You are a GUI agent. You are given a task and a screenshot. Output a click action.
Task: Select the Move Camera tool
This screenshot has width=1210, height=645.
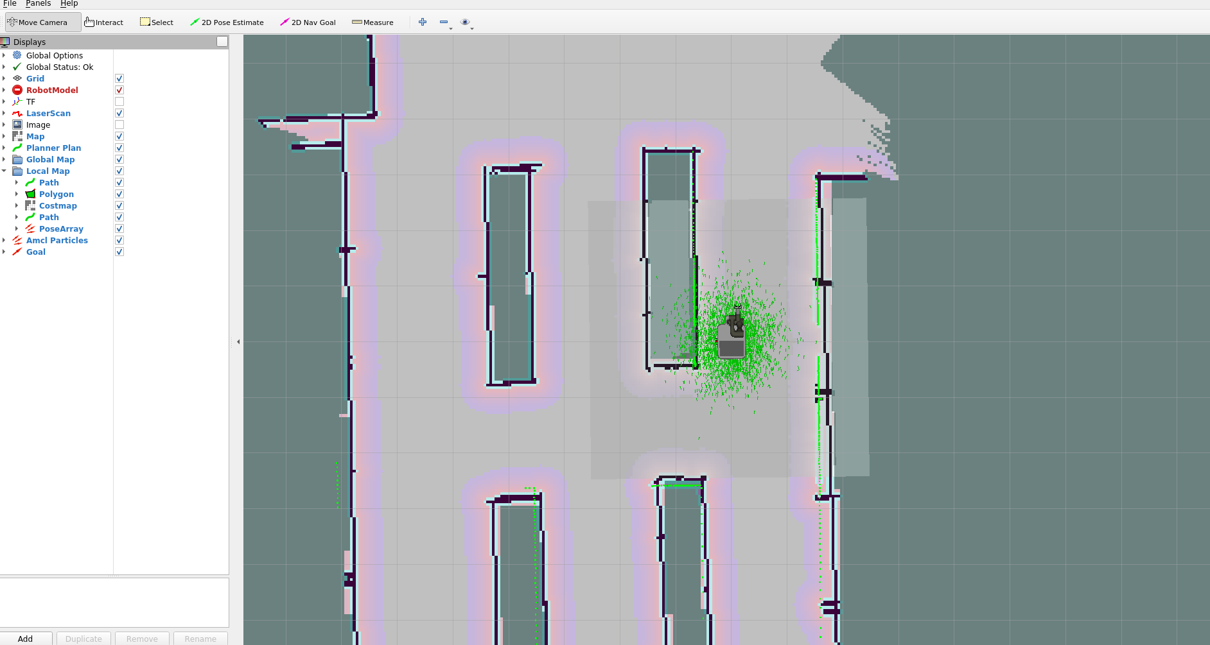[41, 22]
